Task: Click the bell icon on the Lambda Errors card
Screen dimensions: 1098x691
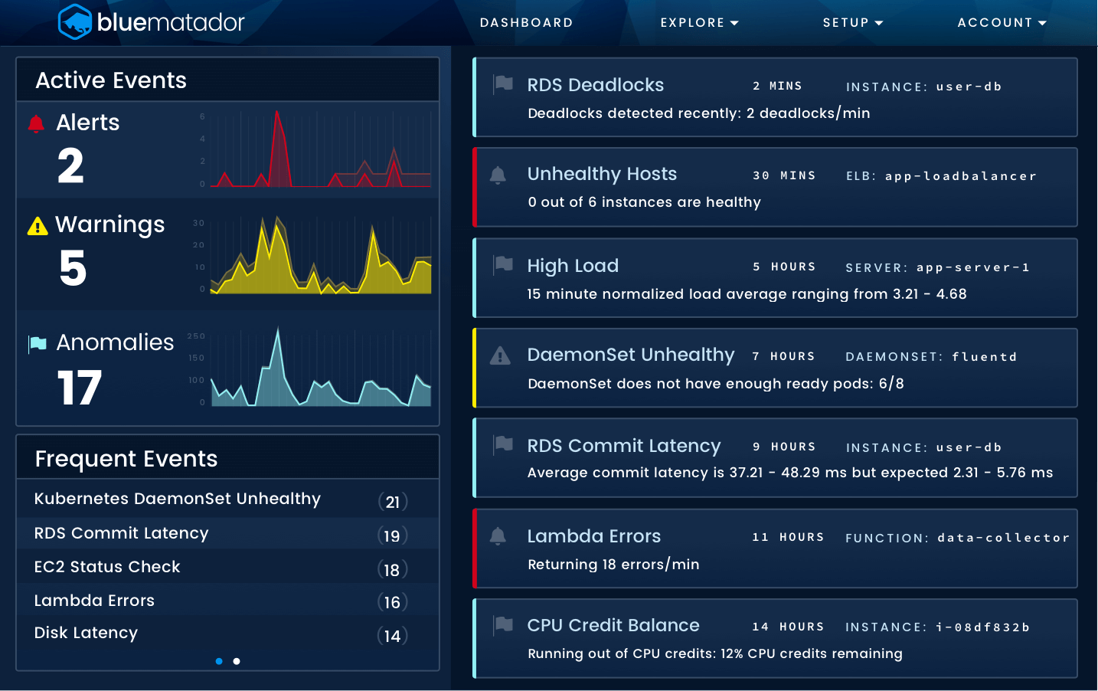Action: click(x=498, y=537)
